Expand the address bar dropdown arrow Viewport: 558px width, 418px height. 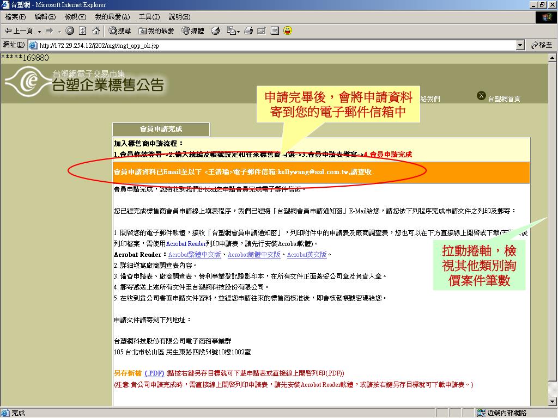click(x=520, y=46)
